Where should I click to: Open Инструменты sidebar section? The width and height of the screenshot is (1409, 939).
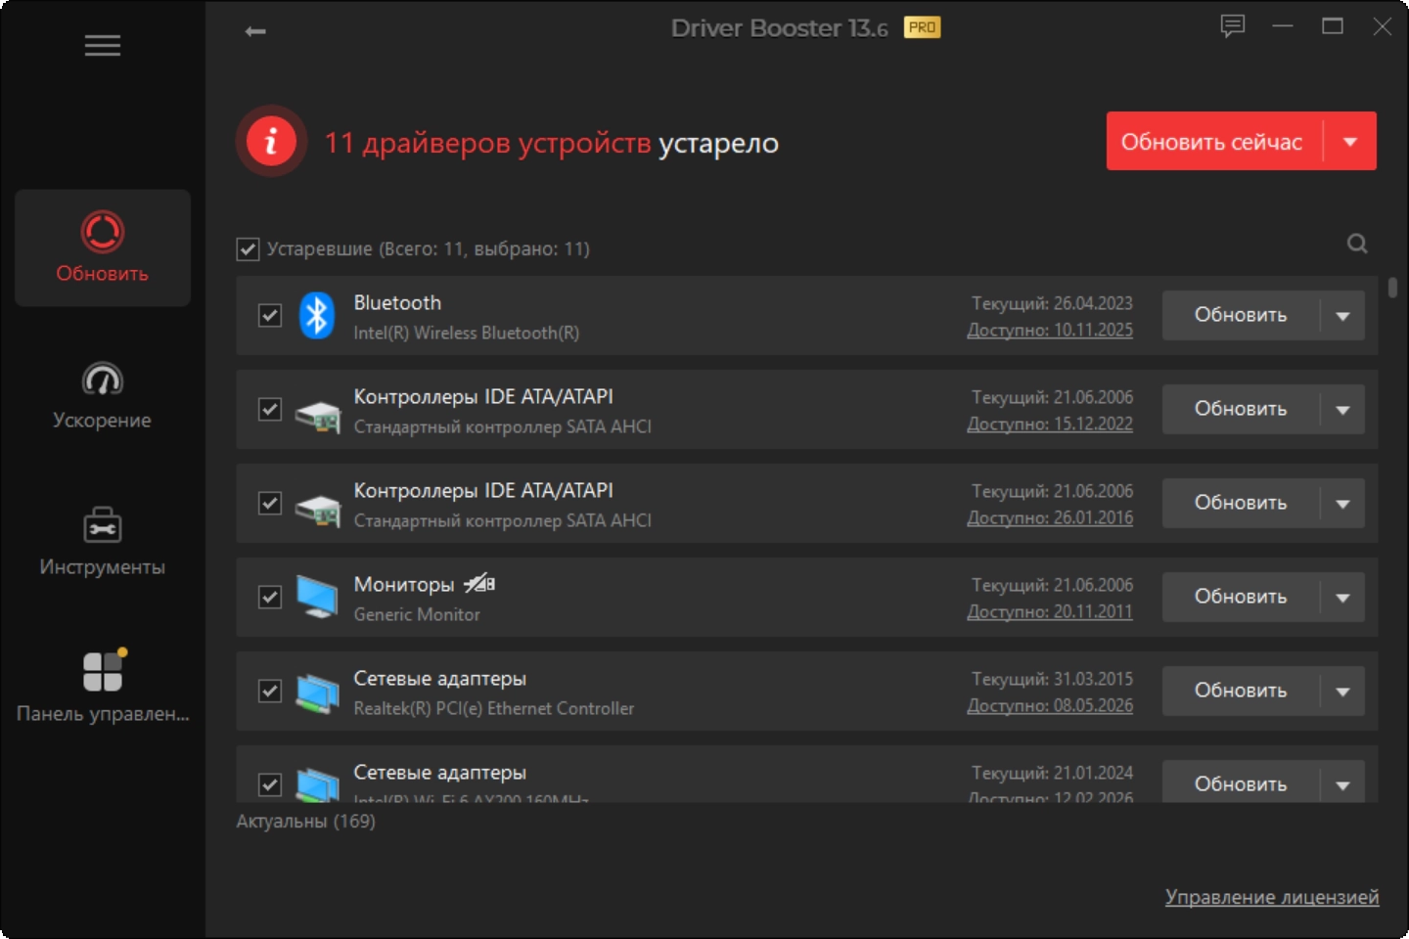coord(103,542)
